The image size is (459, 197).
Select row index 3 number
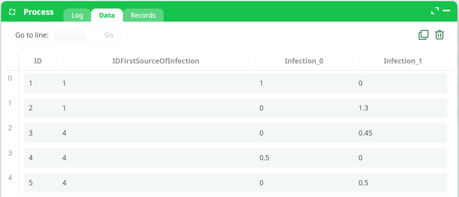[x=10, y=153]
